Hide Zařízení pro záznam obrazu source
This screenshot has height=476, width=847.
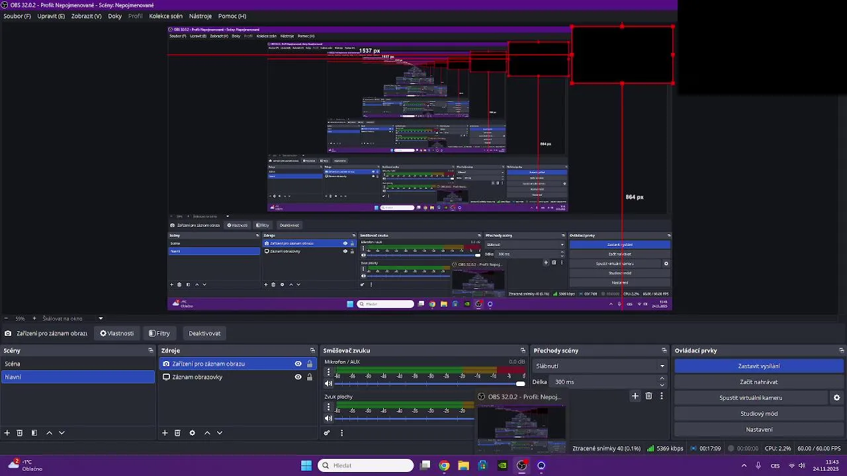pyautogui.click(x=298, y=364)
